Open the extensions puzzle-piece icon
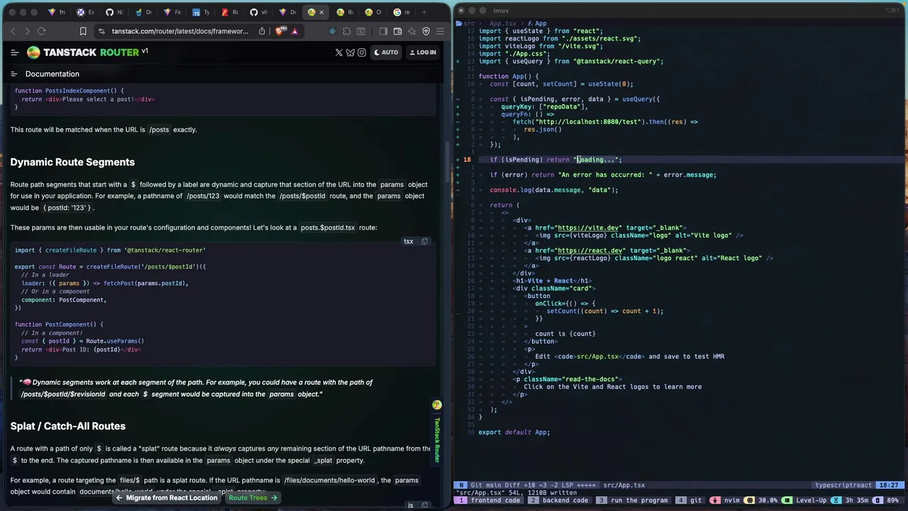This screenshot has height=511, width=908. click(x=346, y=31)
